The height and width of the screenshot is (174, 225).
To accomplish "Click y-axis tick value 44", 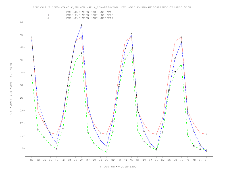I will 22,47.
